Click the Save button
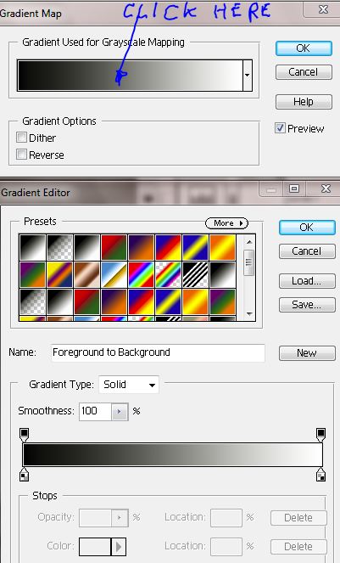This screenshot has width=340, height=563. (308, 305)
